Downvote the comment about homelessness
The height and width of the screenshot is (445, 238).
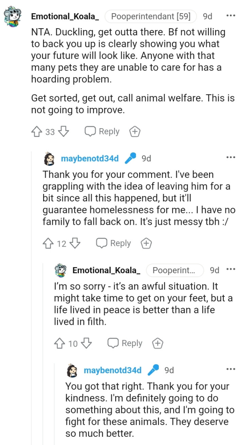point(75,243)
